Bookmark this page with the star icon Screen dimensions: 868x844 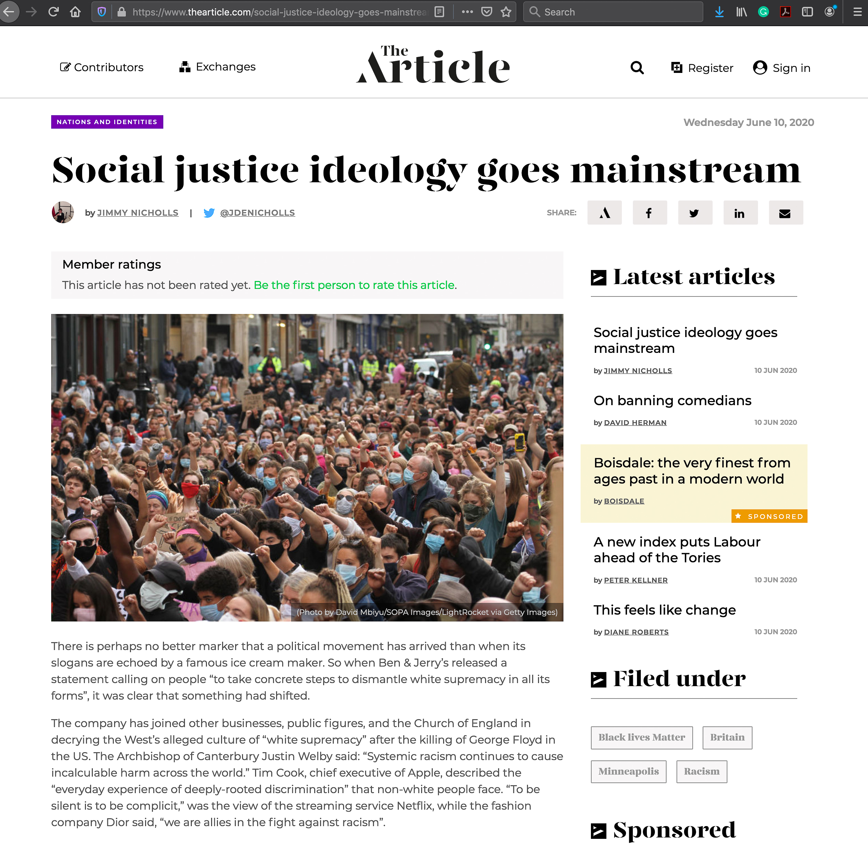[506, 12]
